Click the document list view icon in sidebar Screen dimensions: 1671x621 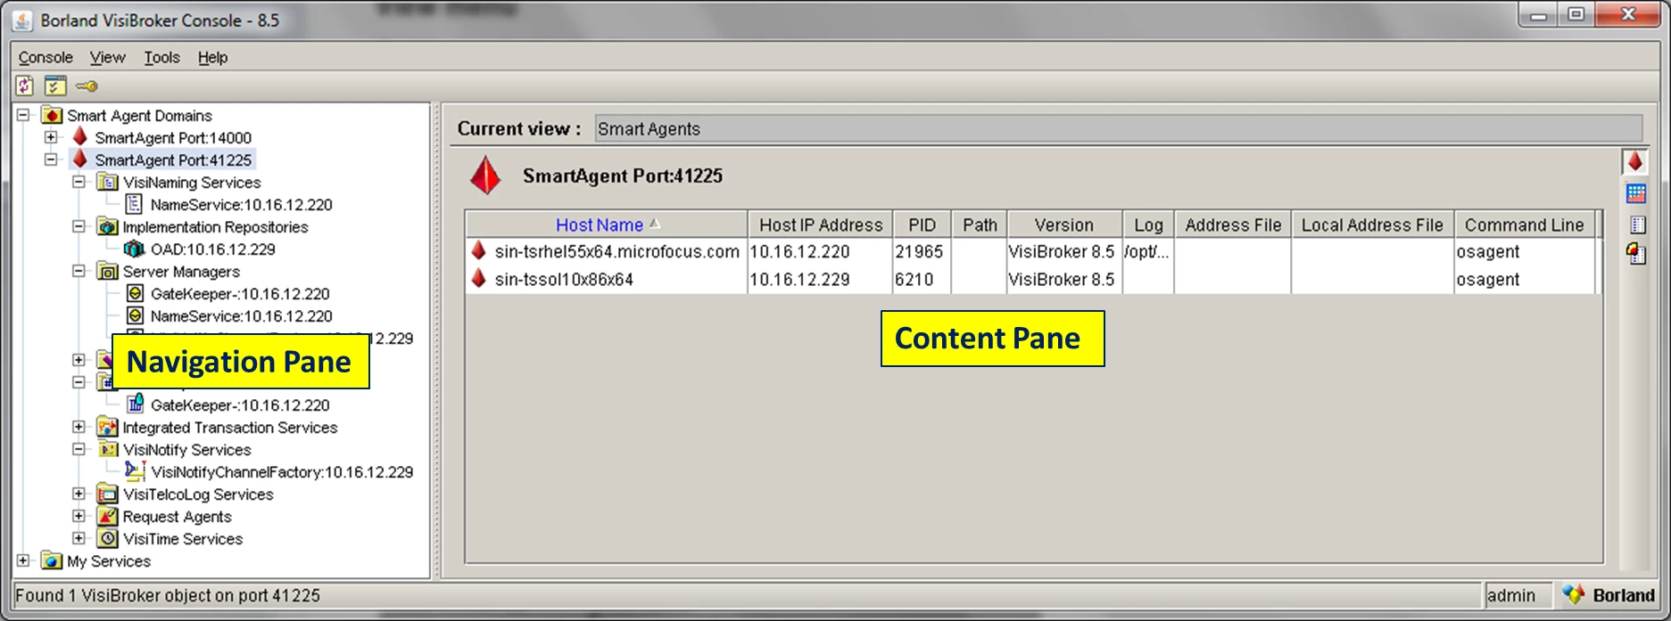[x=1637, y=224]
